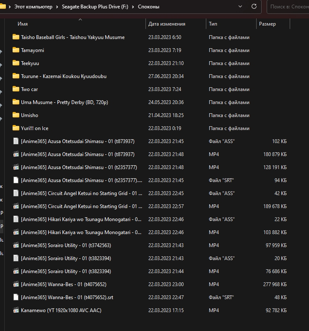The height and width of the screenshot is (331, 309).
Task: Sort files by the Размер column
Action: [267, 24]
